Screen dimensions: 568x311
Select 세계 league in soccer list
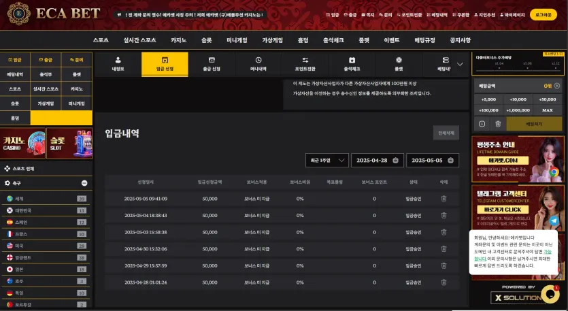point(46,199)
